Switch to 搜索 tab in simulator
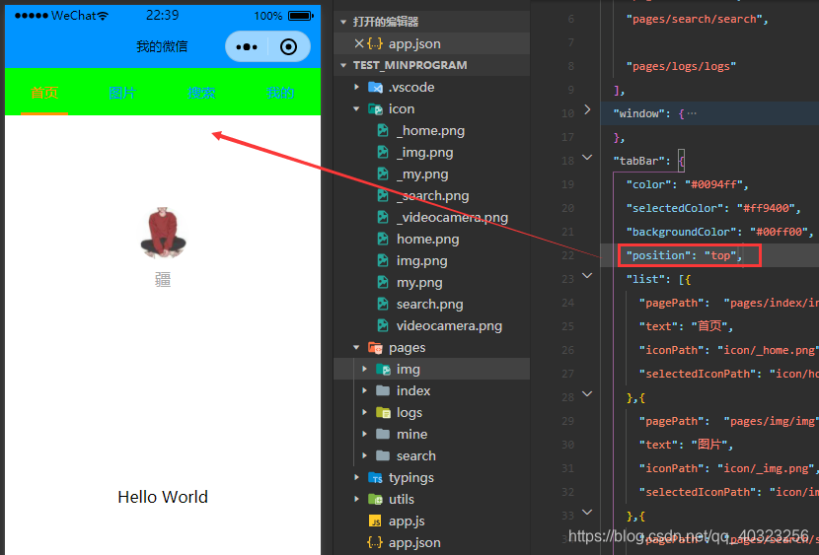This screenshot has height=555, width=819. (201, 93)
